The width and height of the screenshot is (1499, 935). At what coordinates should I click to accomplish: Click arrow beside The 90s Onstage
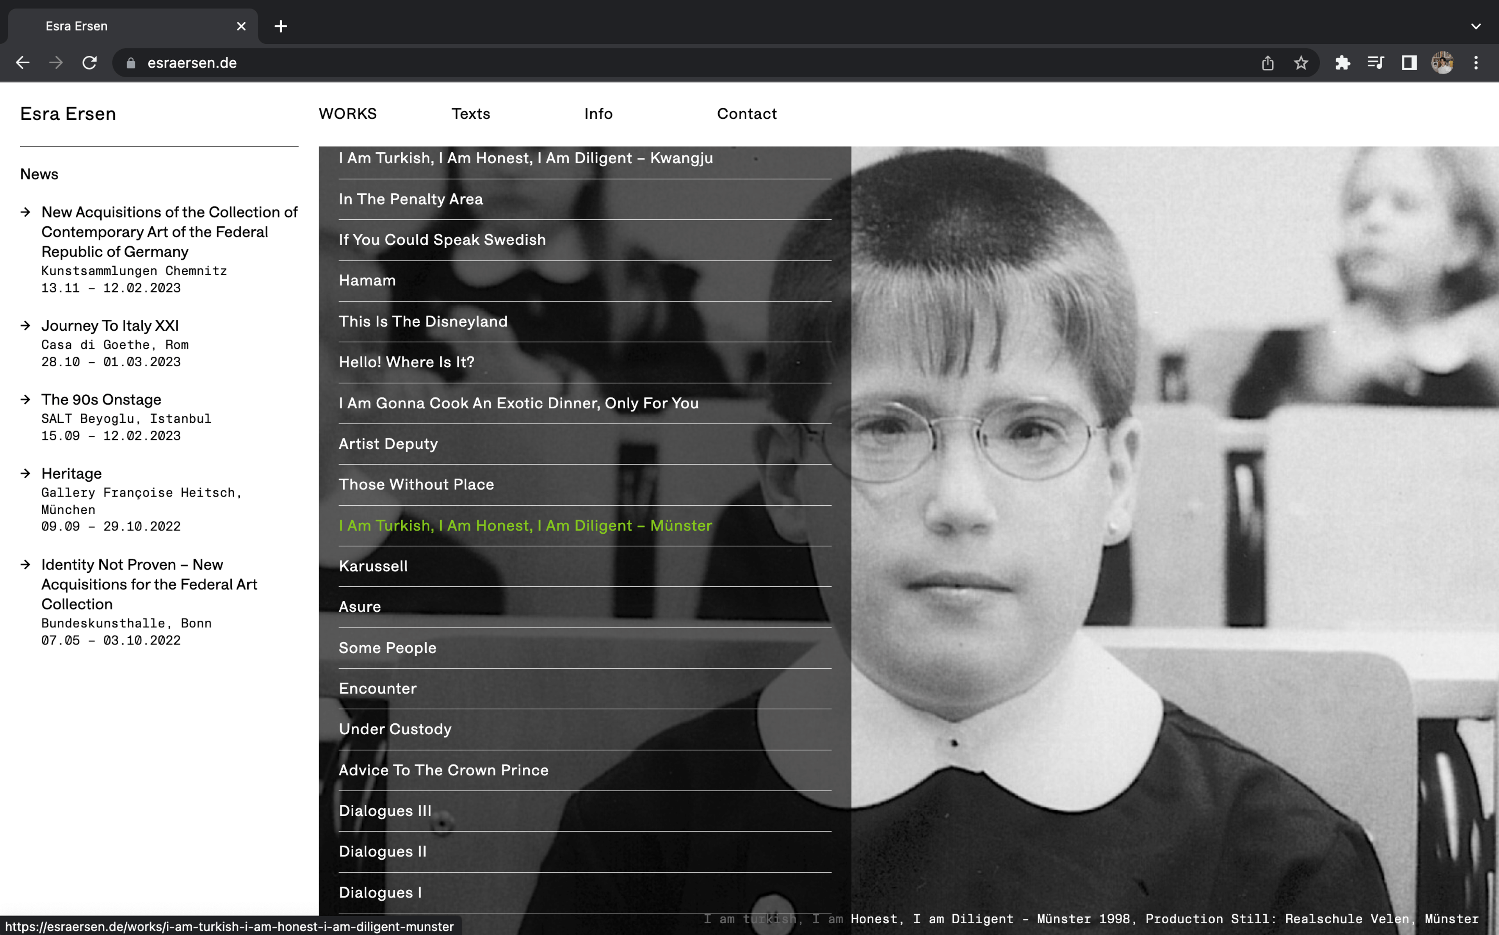(x=25, y=399)
